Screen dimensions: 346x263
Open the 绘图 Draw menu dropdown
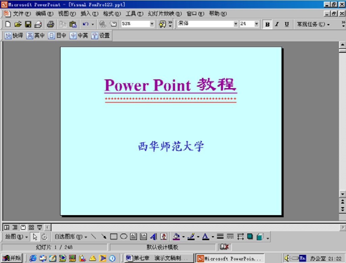pyautogui.click(x=16, y=237)
